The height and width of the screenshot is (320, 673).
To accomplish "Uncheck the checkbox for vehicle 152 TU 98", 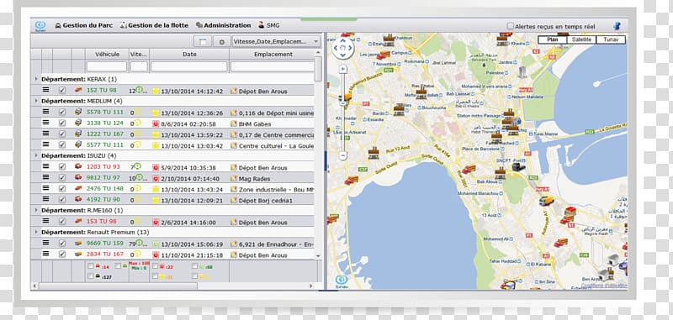I will point(62,90).
